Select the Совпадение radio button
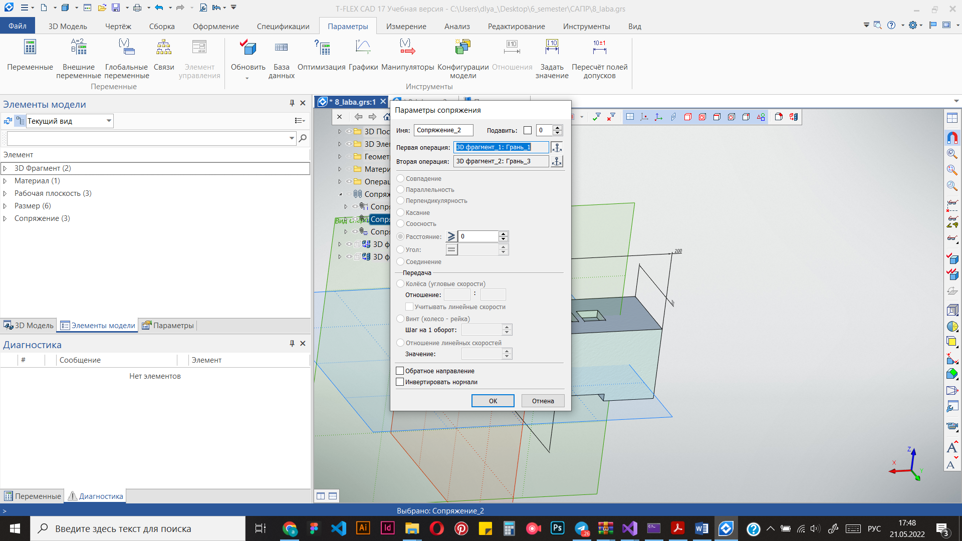The height and width of the screenshot is (541, 962). click(400, 178)
